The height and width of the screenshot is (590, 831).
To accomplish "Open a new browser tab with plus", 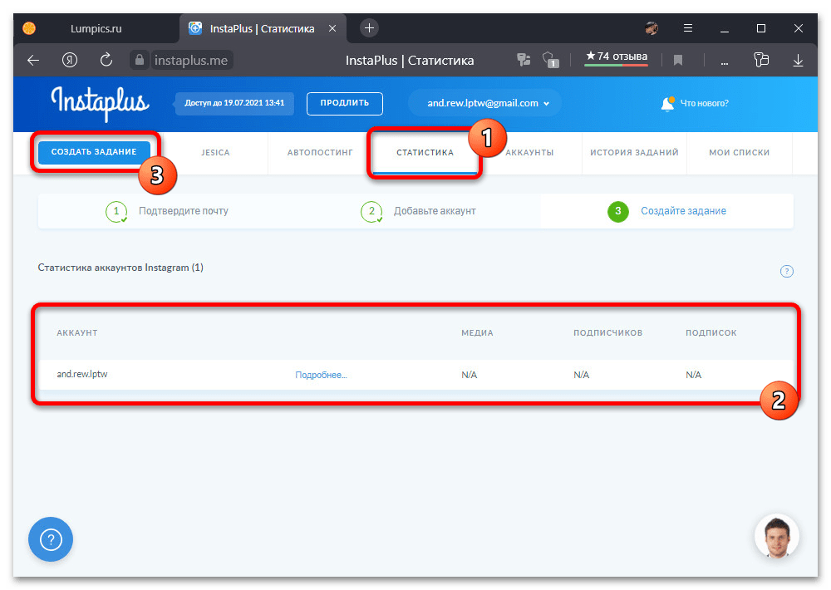I will (370, 28).
